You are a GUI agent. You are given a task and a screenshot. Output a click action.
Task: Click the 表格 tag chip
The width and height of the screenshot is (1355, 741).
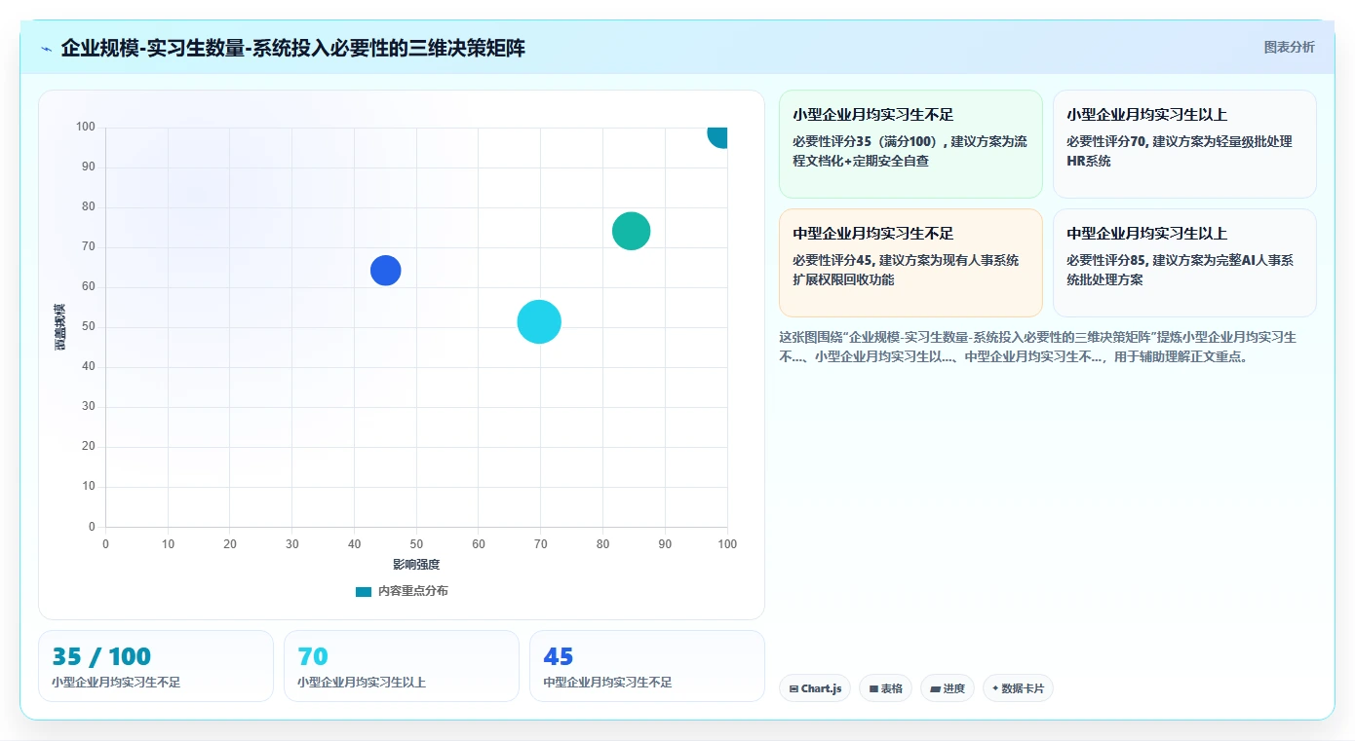pyautogui.click(x=885, y=688)
